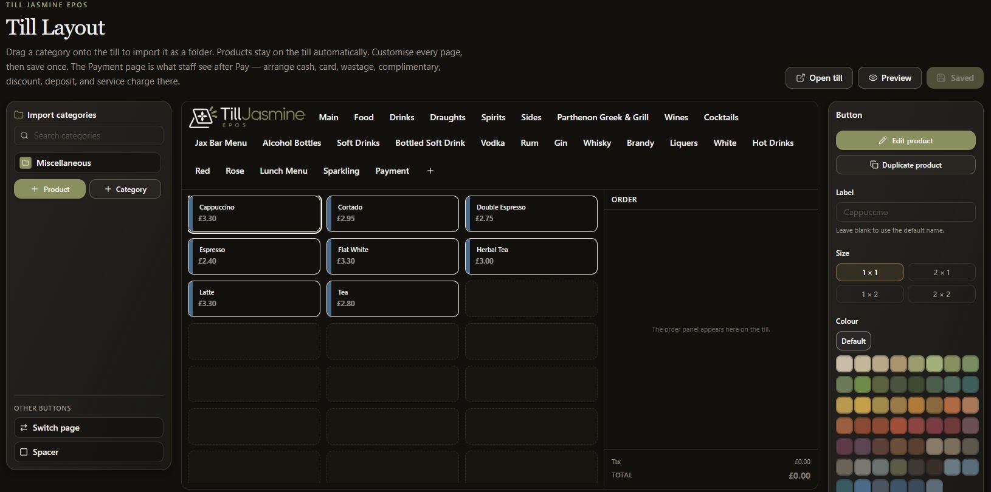Open the Sparkling tab

point(341,171)
